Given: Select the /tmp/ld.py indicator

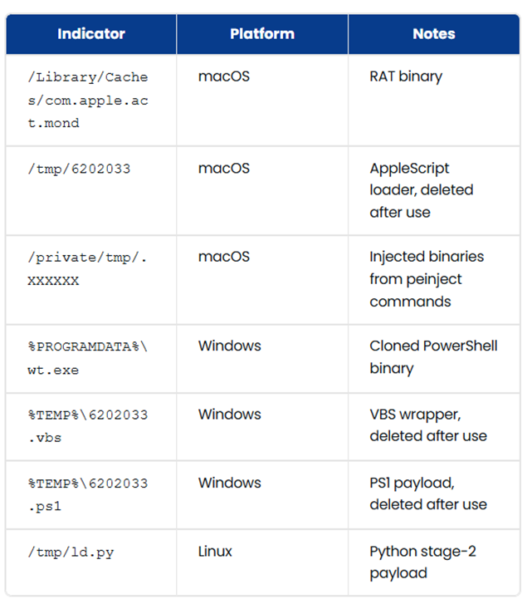Looking at the screenshot, I should point(71,552).
